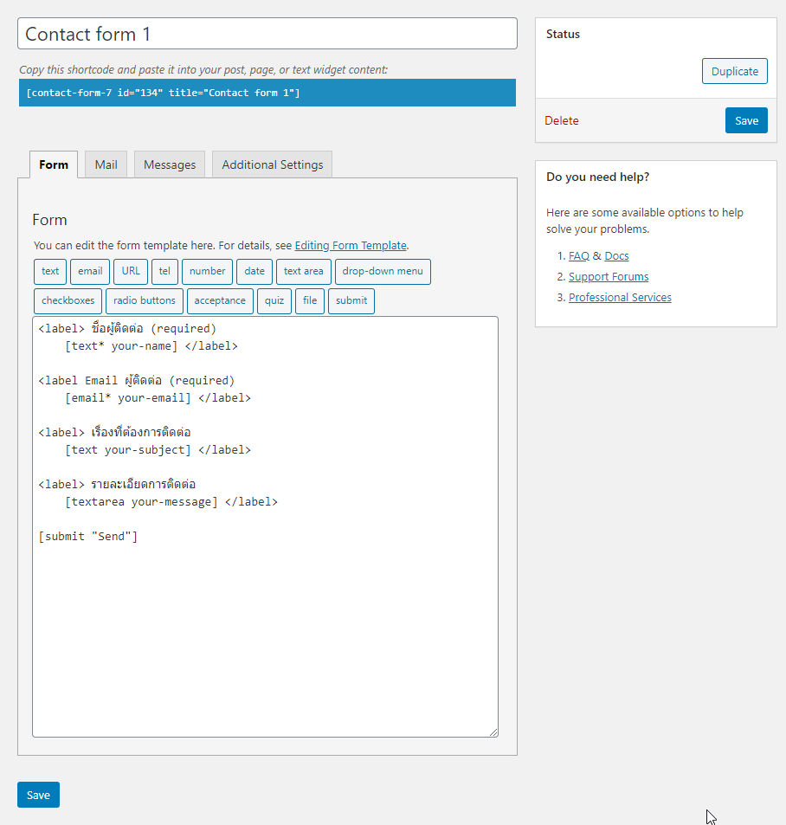Image resolution: width=786 pixels, height=825 pixels.
Task: Insert a quiz tag
Action: point(274,301)
